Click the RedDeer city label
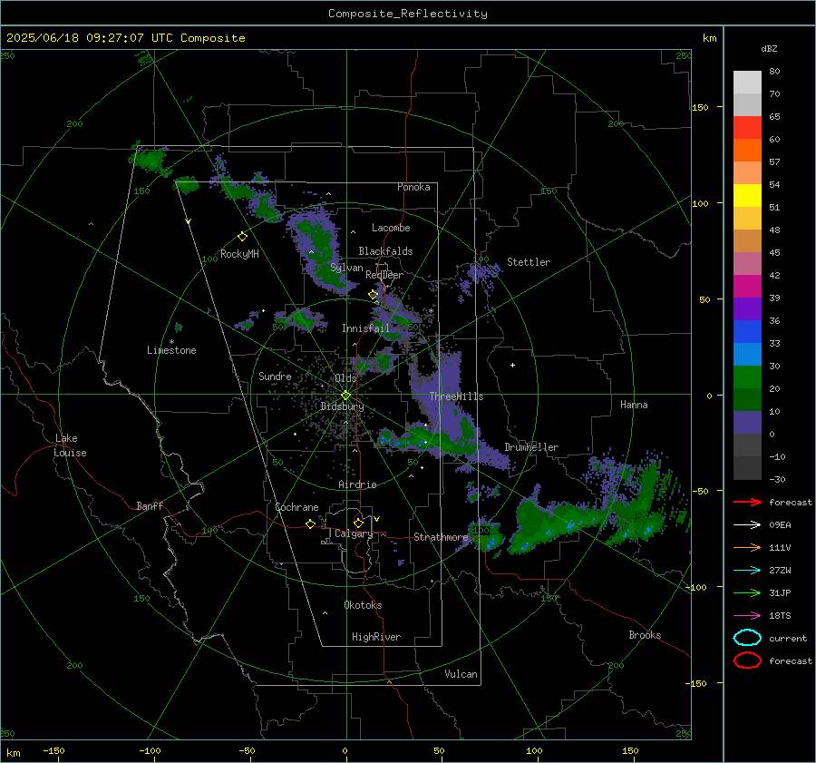Screen dimensions: 816x763 point(384,275)
